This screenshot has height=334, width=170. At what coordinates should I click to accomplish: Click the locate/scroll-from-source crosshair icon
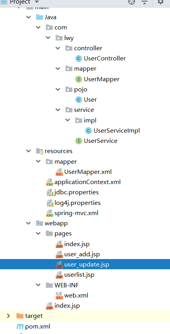[x=132, y=2]
